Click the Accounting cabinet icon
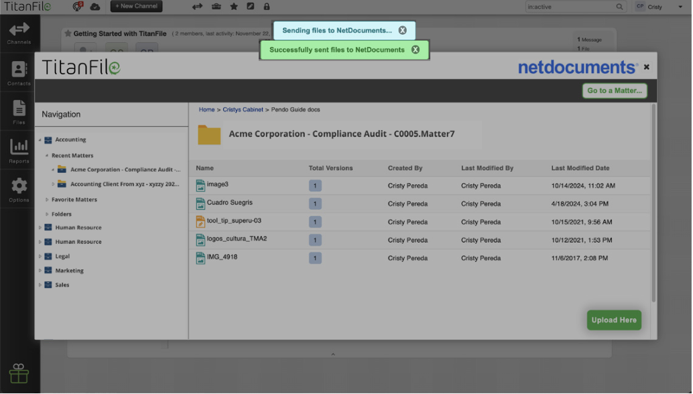693x394 pixels. pos(48,140)
